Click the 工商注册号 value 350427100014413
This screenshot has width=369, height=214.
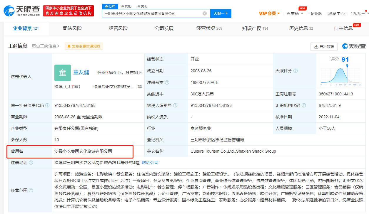[x=336, y=94]
